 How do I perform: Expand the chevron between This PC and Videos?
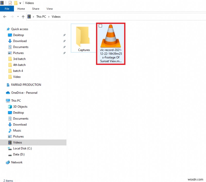click(x=49, y=17)
